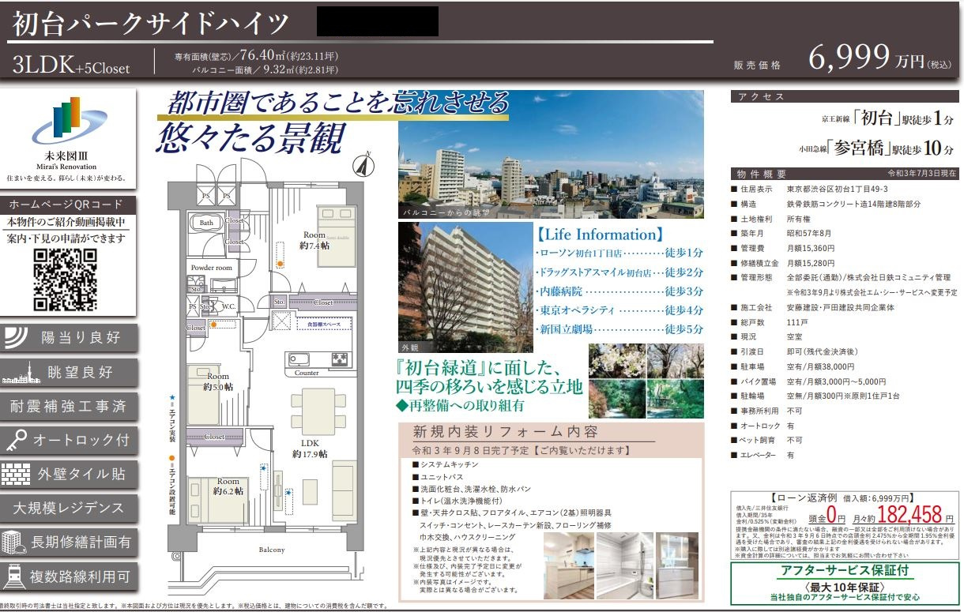Image resolution: width=964 pixels, height=612 pixels.
Task: Click the north compass on floor plan
Action: point(363,163)
